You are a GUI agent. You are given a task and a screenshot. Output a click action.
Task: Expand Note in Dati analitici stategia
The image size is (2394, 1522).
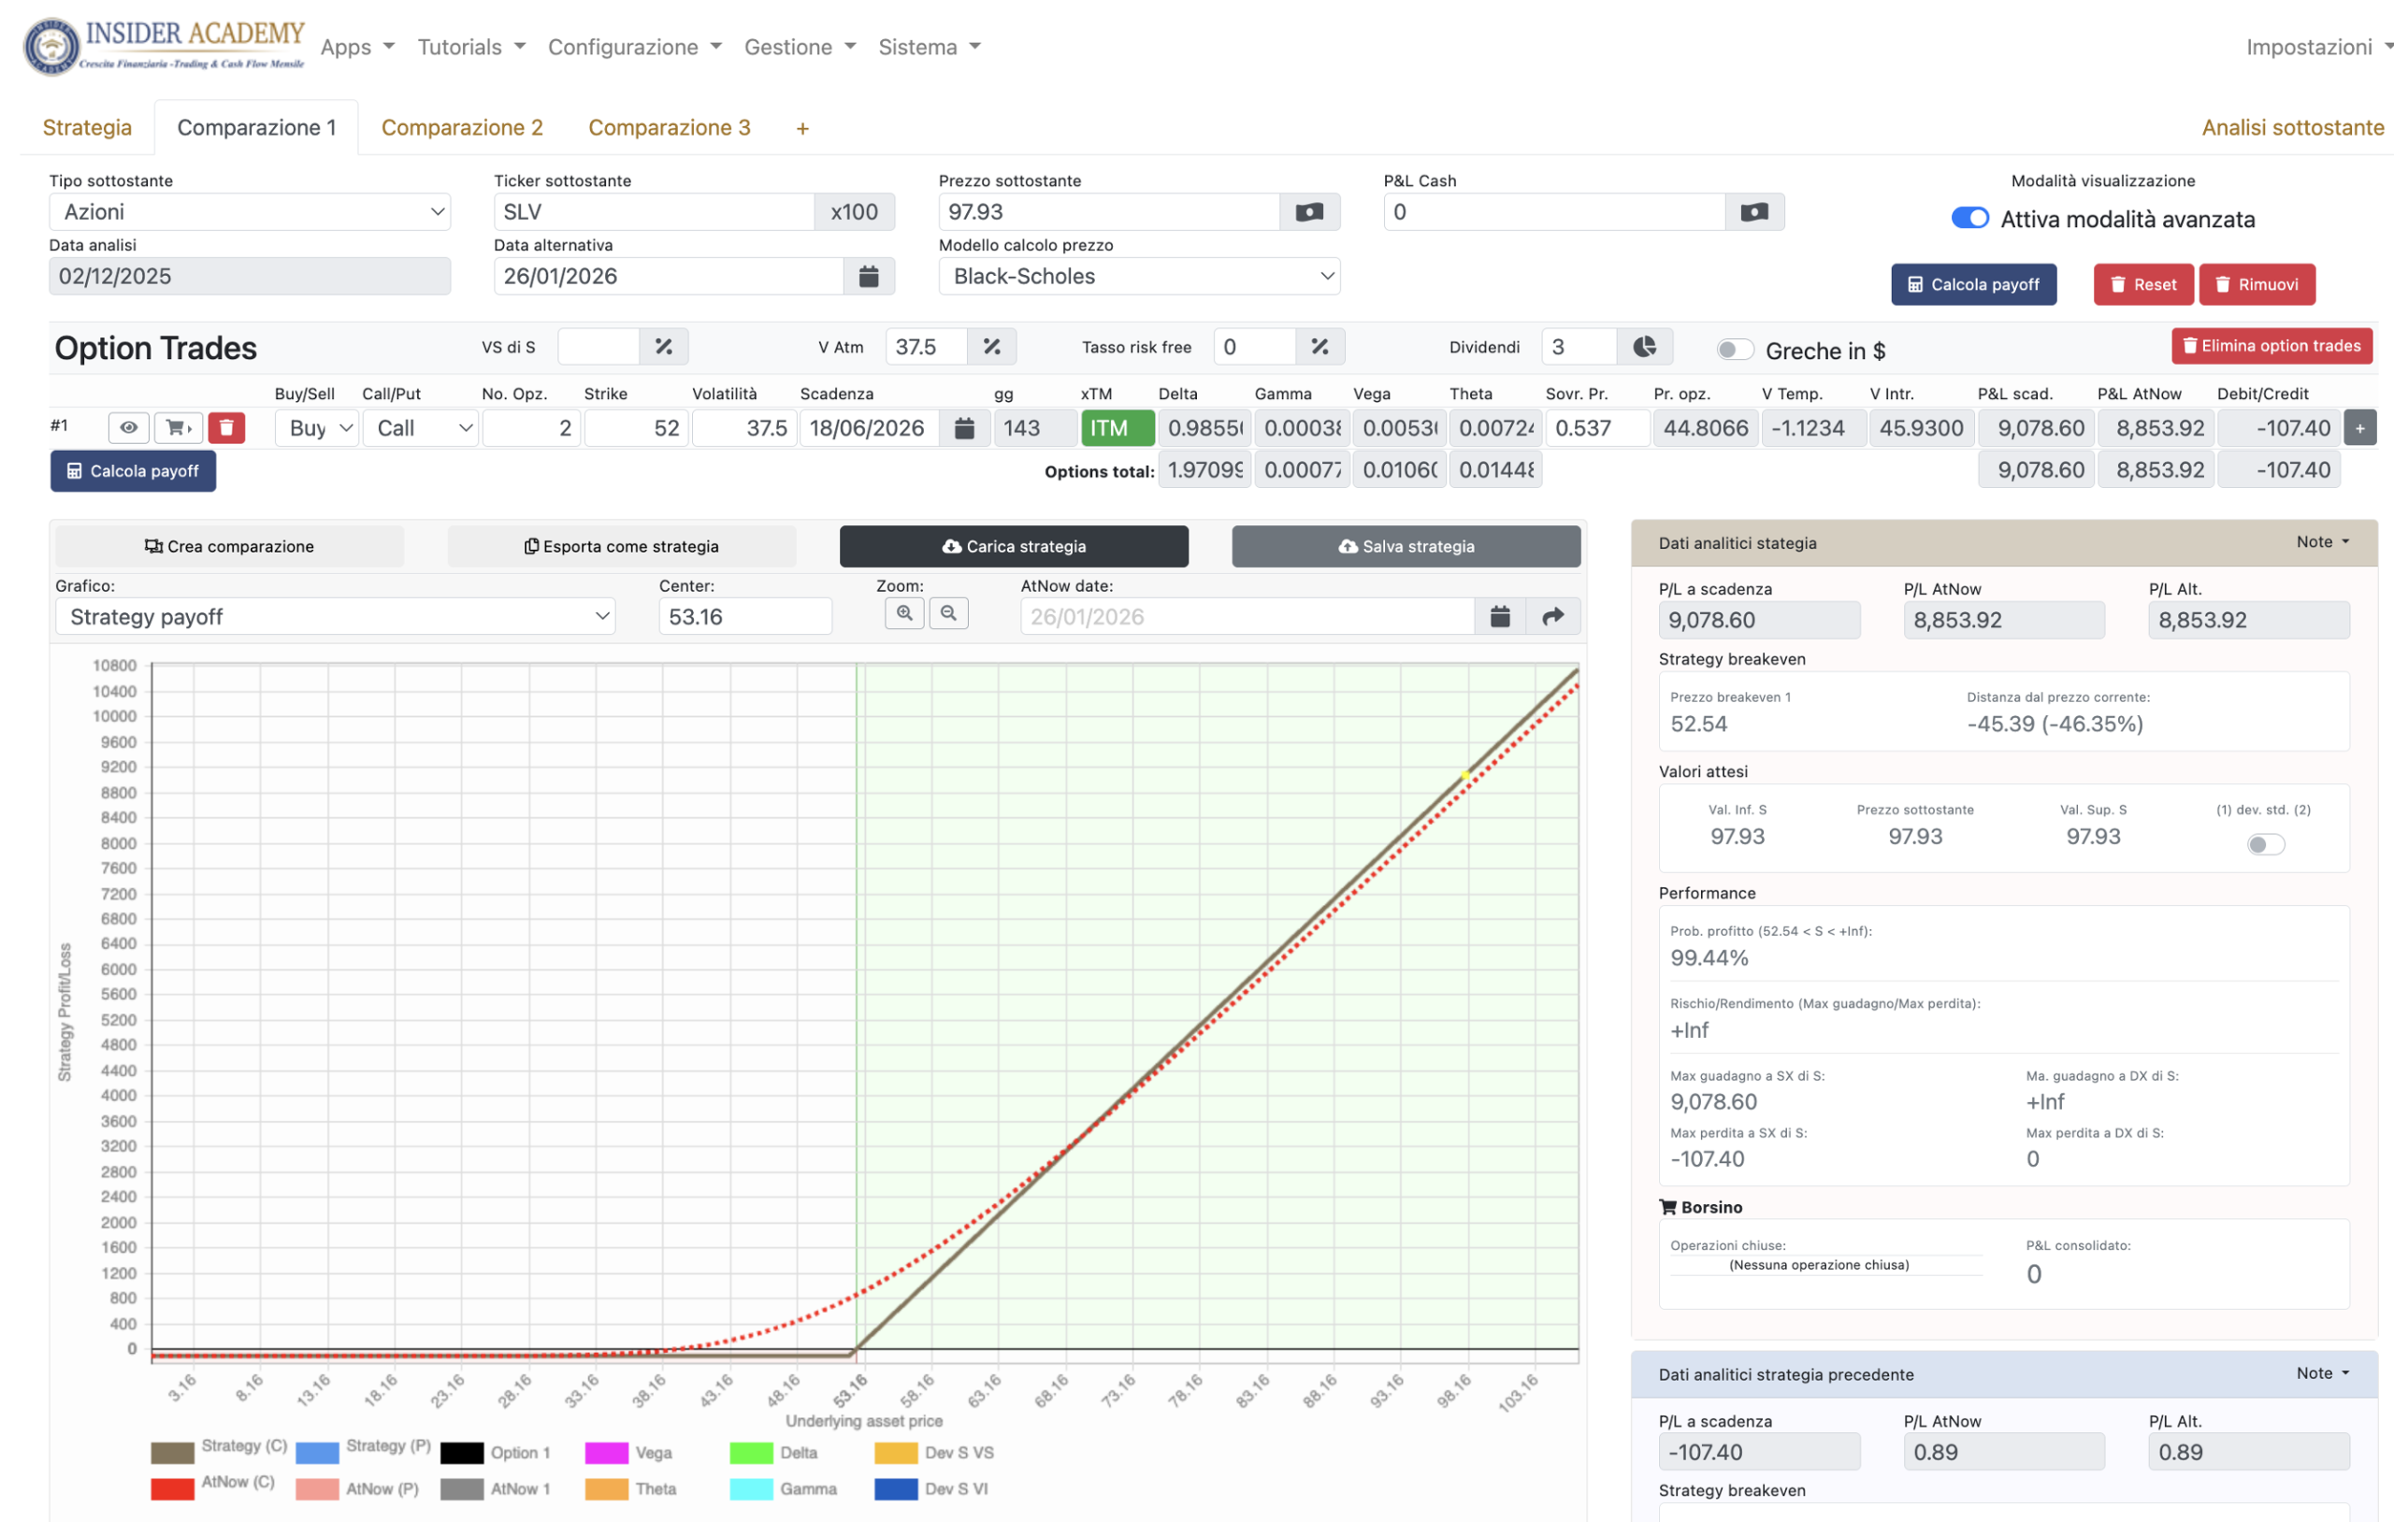(2322, 542)
